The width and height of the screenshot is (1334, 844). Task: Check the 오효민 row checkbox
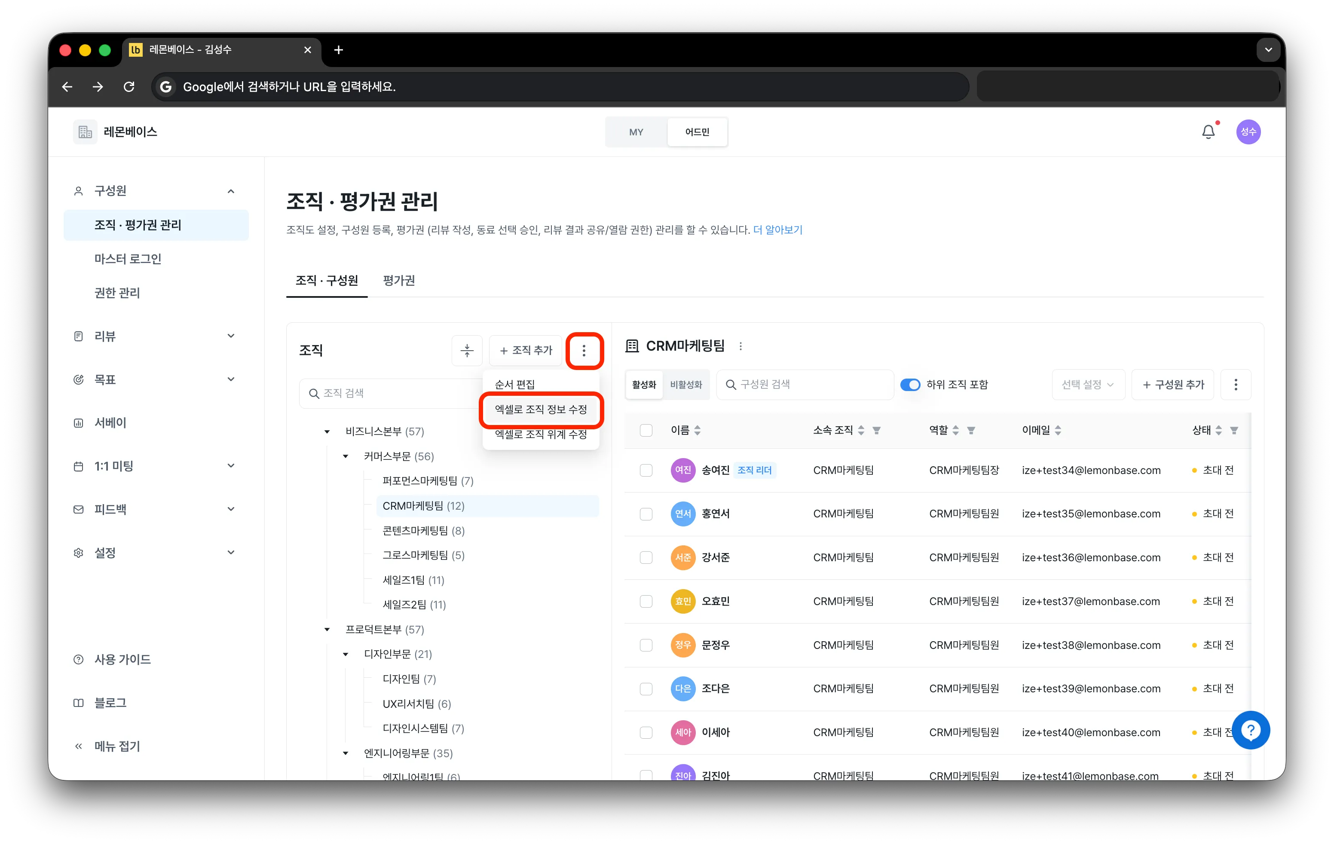646,602
